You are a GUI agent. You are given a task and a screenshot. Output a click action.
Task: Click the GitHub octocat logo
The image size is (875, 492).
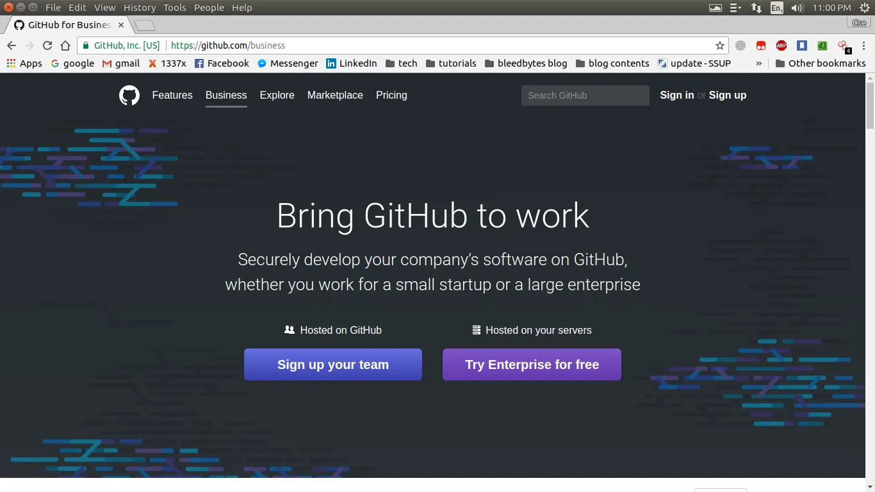click(129, 95)
